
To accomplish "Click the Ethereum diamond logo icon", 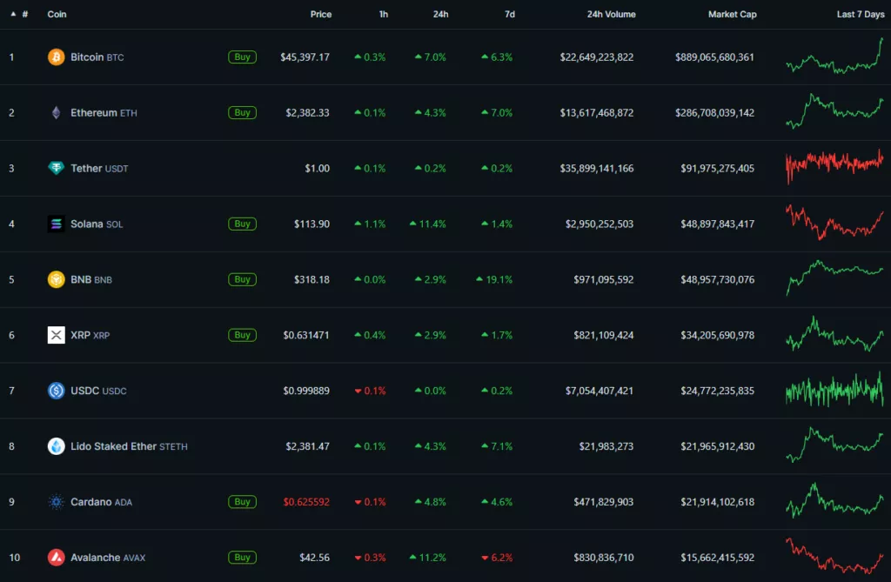I will (56, 112).
